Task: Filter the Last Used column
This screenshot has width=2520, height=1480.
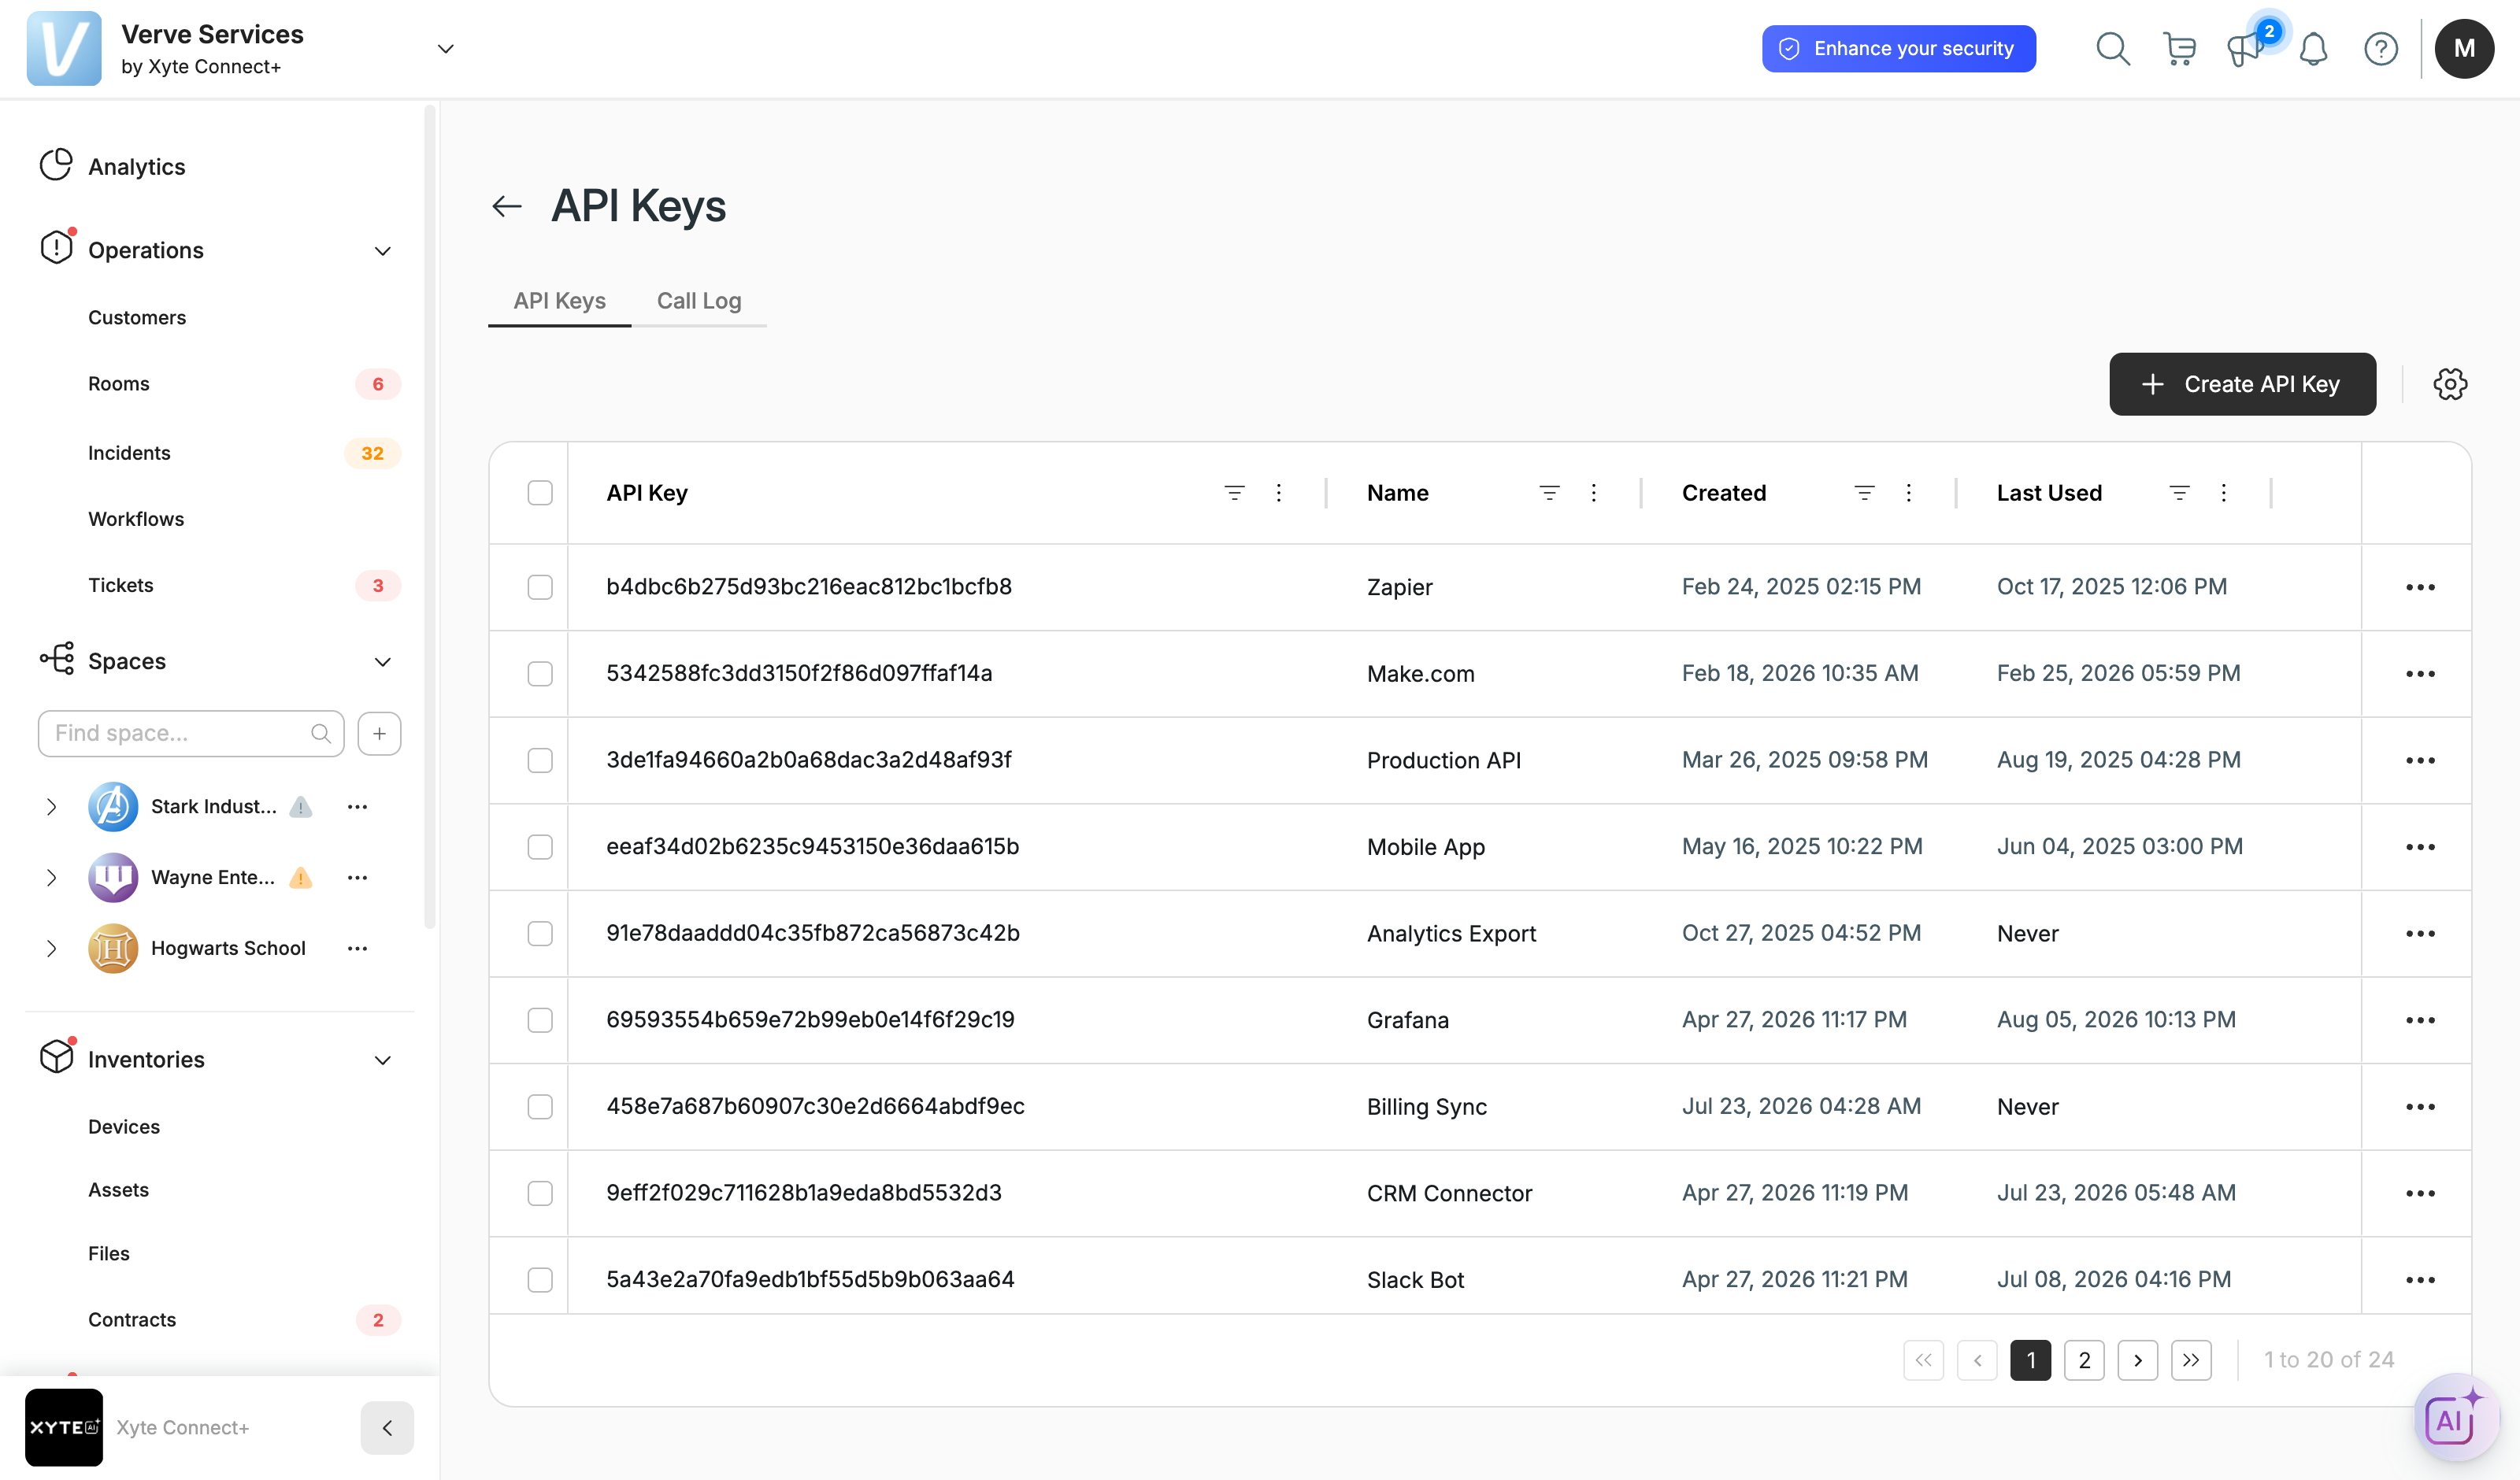Action: 2179,493
